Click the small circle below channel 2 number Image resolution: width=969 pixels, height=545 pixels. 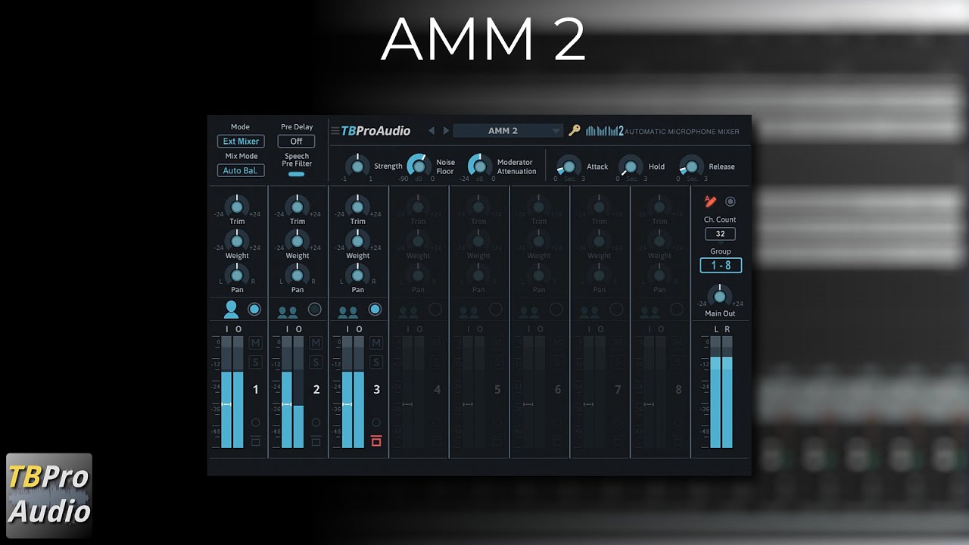316,422
